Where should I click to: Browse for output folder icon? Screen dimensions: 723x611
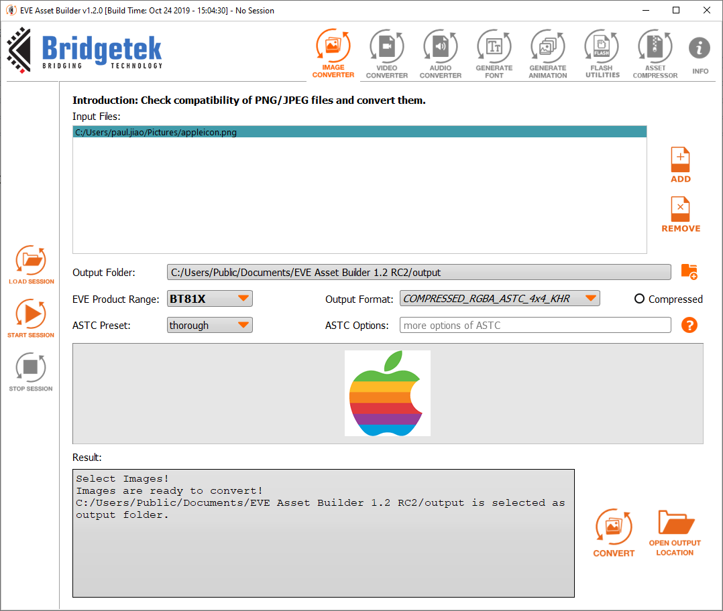click(689, 271)
